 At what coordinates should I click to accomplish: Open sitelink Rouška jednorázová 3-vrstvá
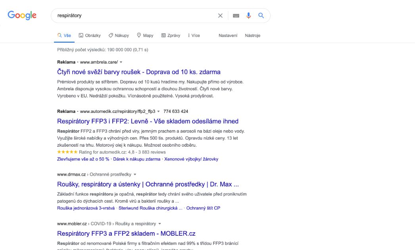[86, 208]
